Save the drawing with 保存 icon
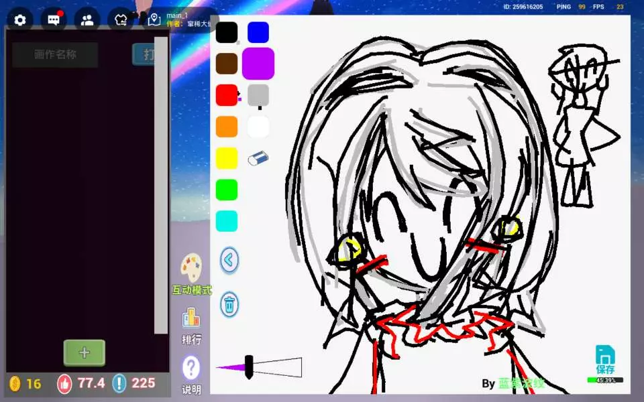The height and width of the screenshot is (402, 644). point(605,359)
